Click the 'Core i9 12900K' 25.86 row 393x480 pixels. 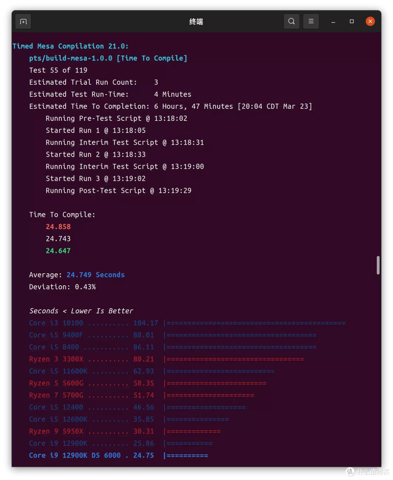pos(121,443)
